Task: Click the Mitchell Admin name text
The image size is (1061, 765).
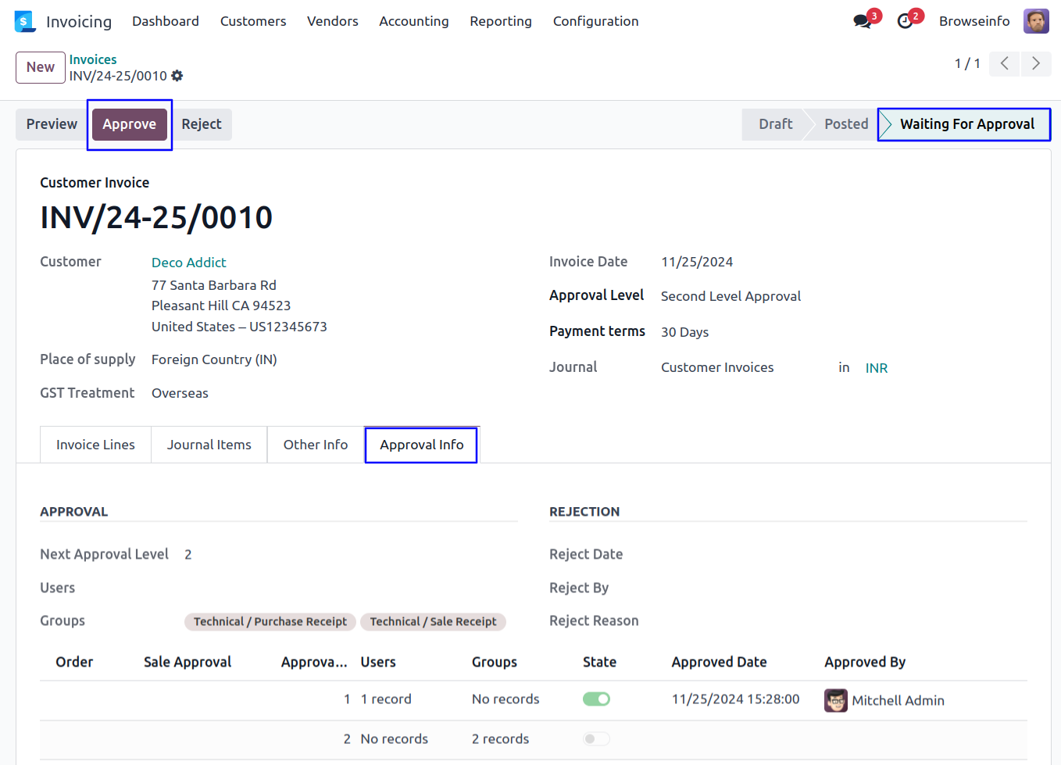Action: click(898, 701)
